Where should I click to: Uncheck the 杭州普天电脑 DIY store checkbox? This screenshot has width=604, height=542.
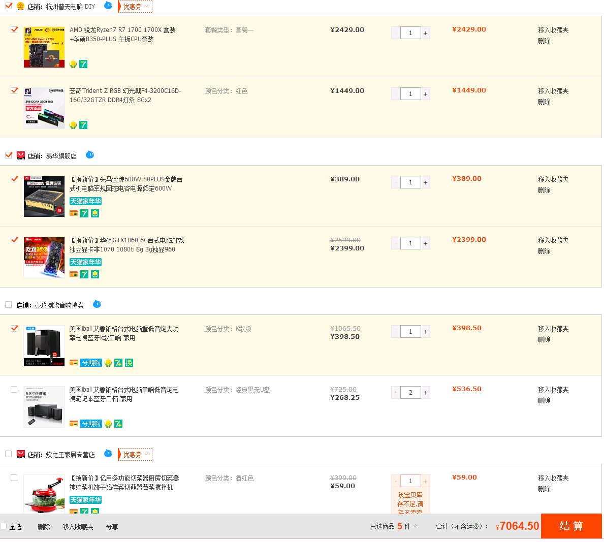pyautogui.click(x=9, y=6)
